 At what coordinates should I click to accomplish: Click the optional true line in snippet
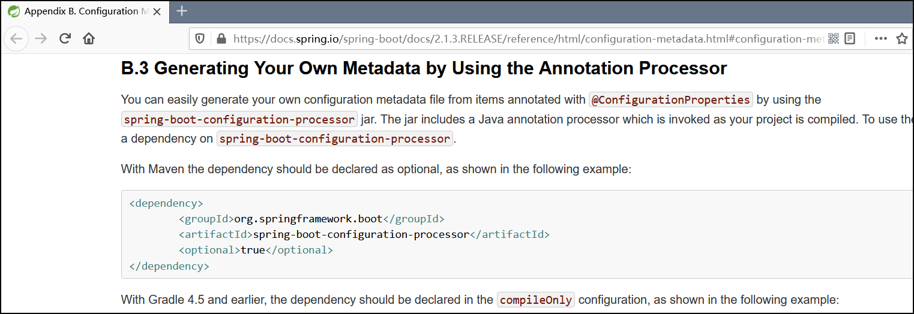[x=255, y=250]
